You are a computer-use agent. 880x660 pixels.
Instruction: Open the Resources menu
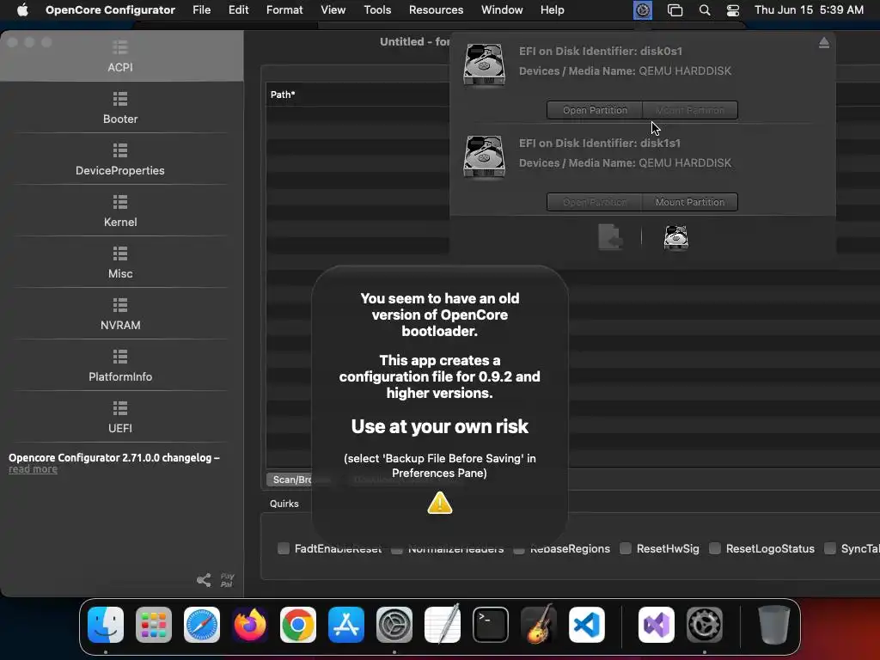[x=436, y=10]
